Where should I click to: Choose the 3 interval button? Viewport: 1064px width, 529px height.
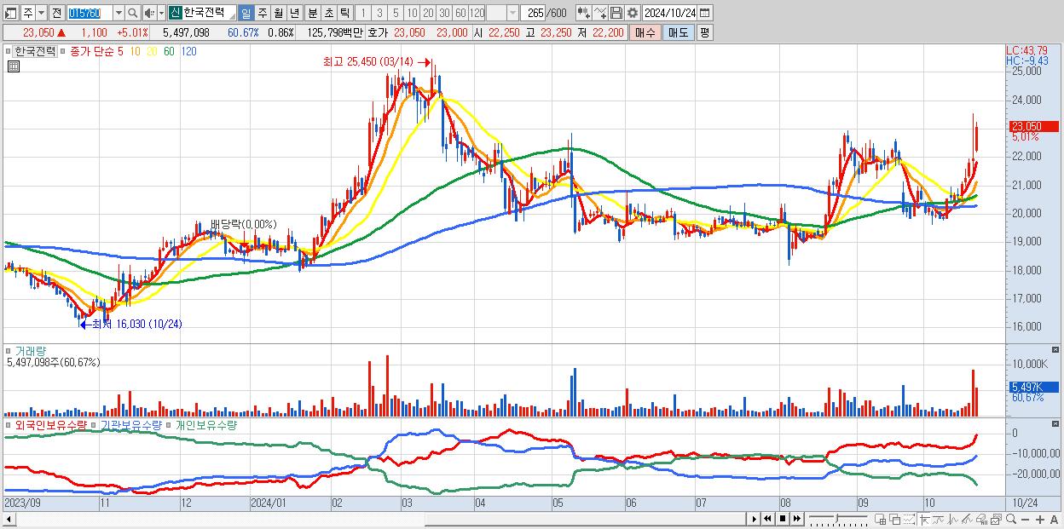[x=379, y=13]
